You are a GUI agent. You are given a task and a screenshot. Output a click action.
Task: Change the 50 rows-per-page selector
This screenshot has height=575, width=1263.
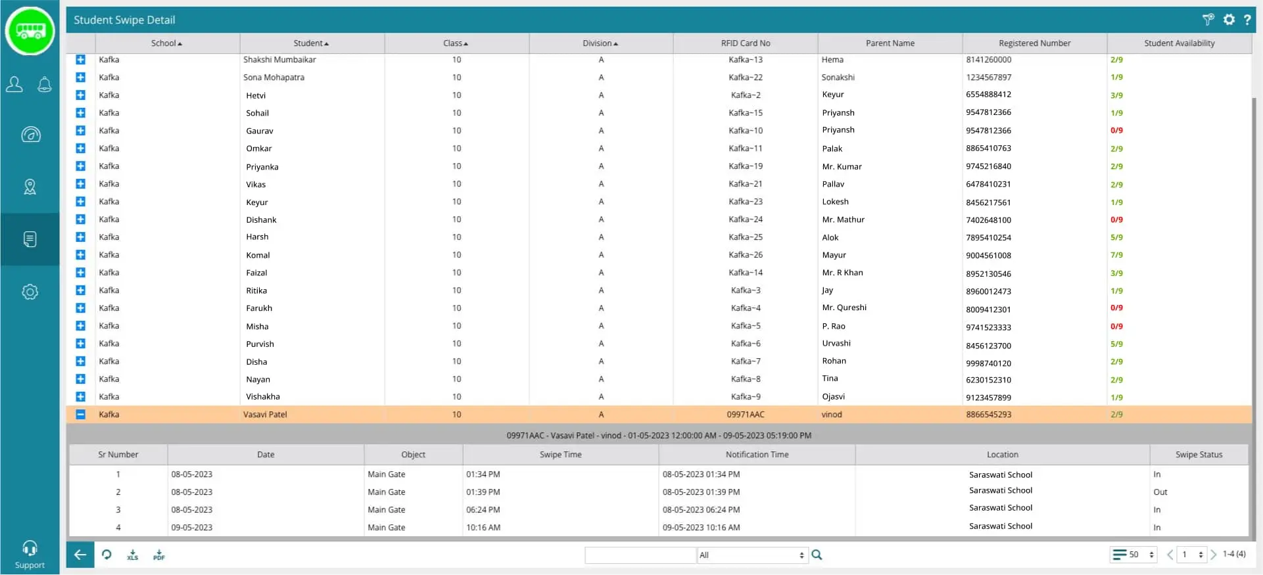[1133, 555]
